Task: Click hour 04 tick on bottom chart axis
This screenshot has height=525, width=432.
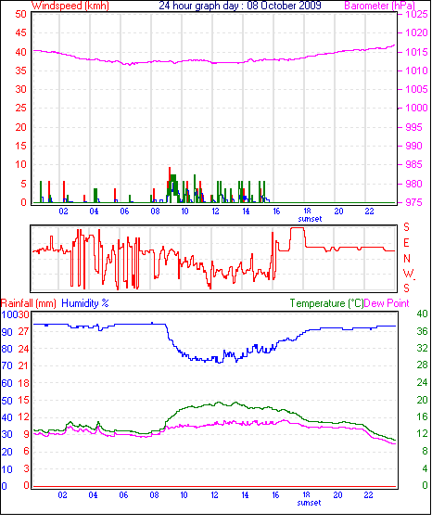Action: [93, 495]
